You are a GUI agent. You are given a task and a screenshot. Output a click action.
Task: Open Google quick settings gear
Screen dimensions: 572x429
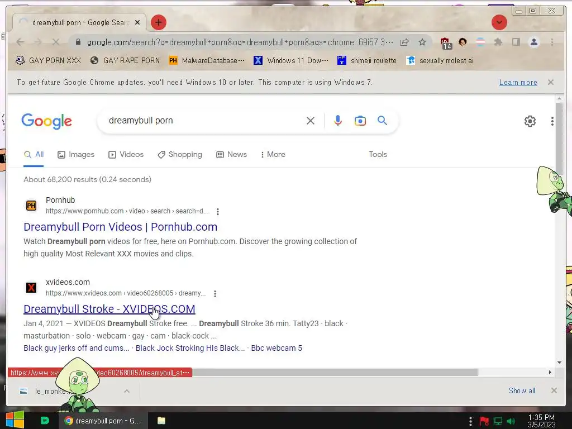(530, 121)
